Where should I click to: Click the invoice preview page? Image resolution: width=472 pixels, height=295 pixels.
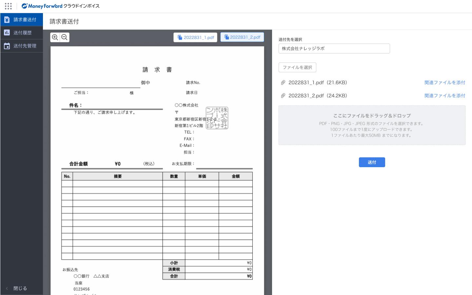pos(157,170)
